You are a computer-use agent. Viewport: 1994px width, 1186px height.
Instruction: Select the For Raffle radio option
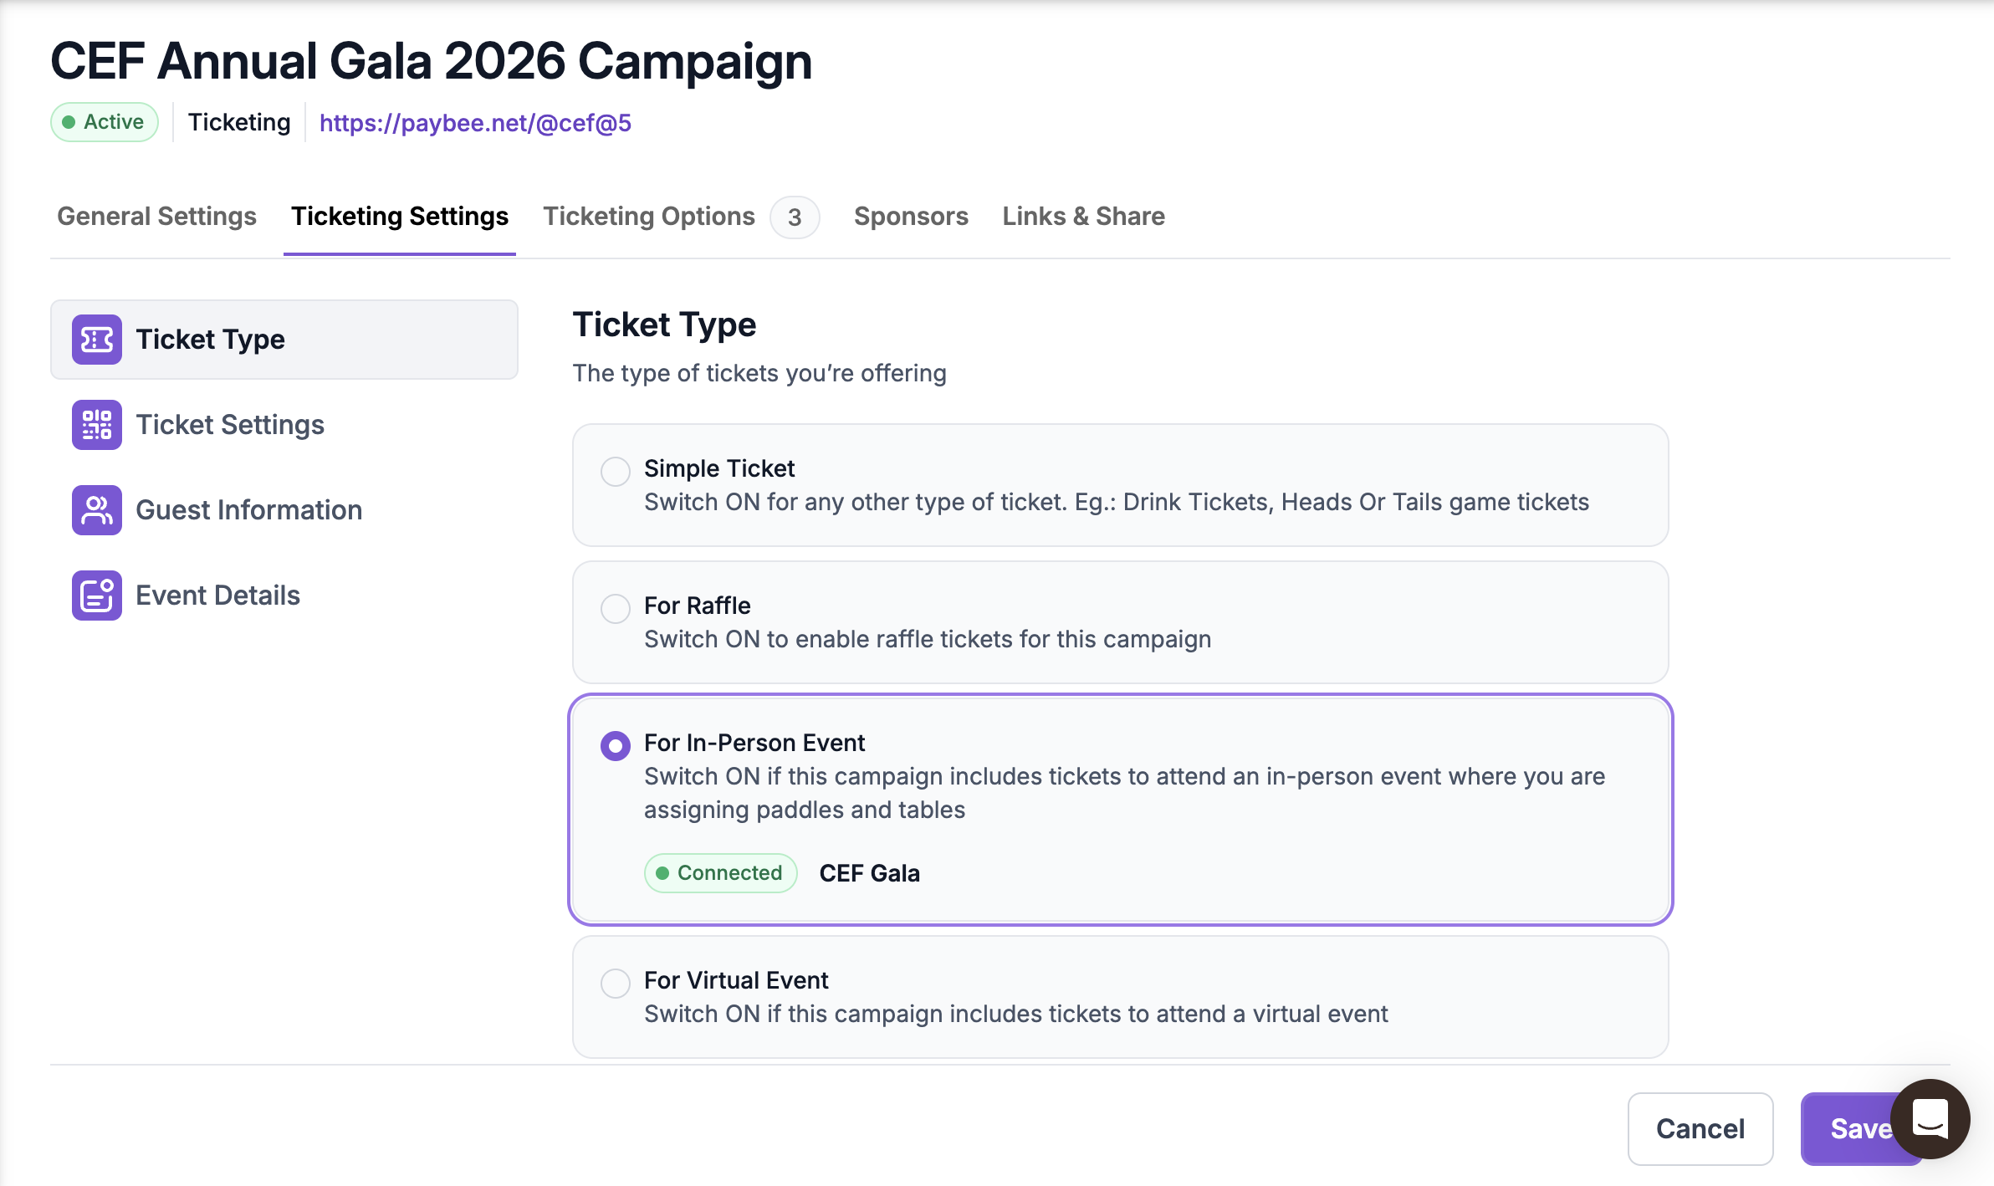(616, 608)
